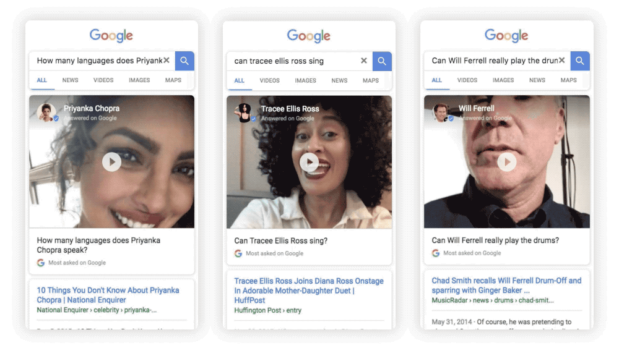Viewport: 619px width, 348px height.
Task: Clear the Will Ferrell drums search text
Action: pyautogui.click(x=562, y=61)
